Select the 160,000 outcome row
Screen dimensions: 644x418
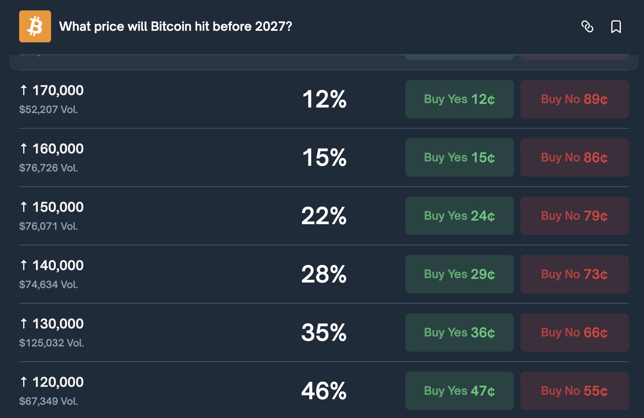[x=200, y=157]
